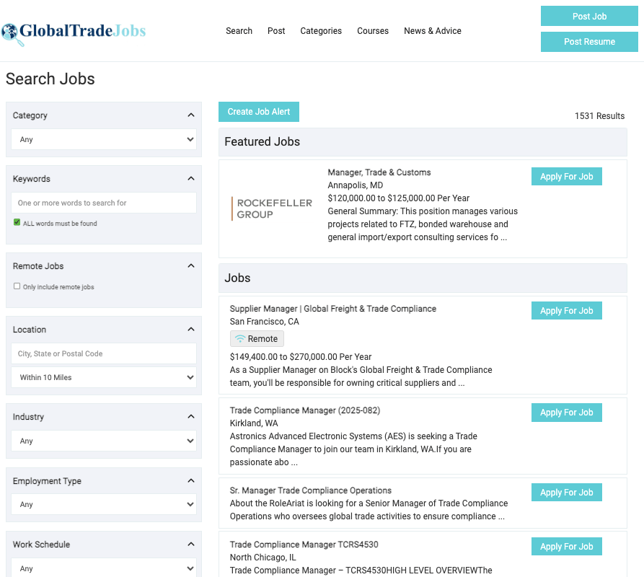
Task: Click the Remote wifi badge icon
Action: [x=240, y=339]
